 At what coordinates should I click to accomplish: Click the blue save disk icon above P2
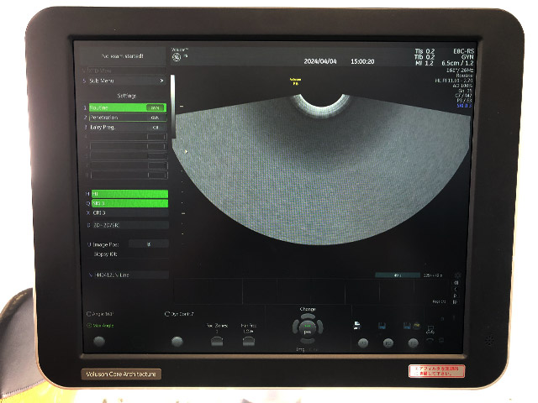coord(382,326)
